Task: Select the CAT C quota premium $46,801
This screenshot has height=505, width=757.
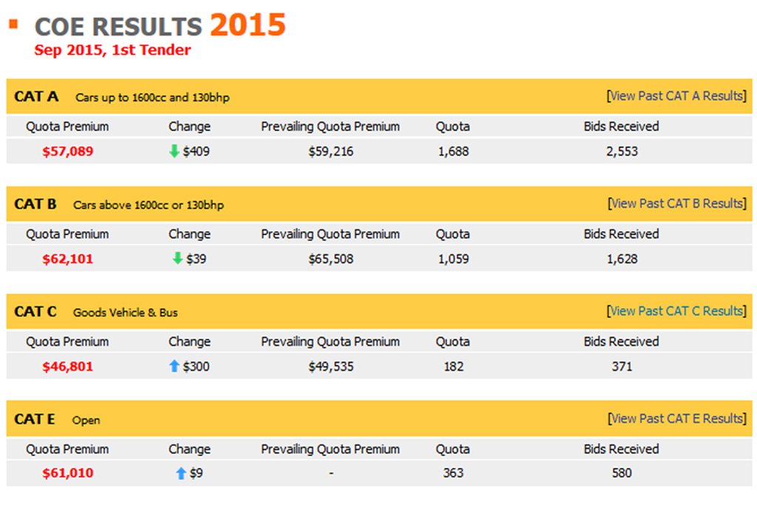Action: [67, 367]
